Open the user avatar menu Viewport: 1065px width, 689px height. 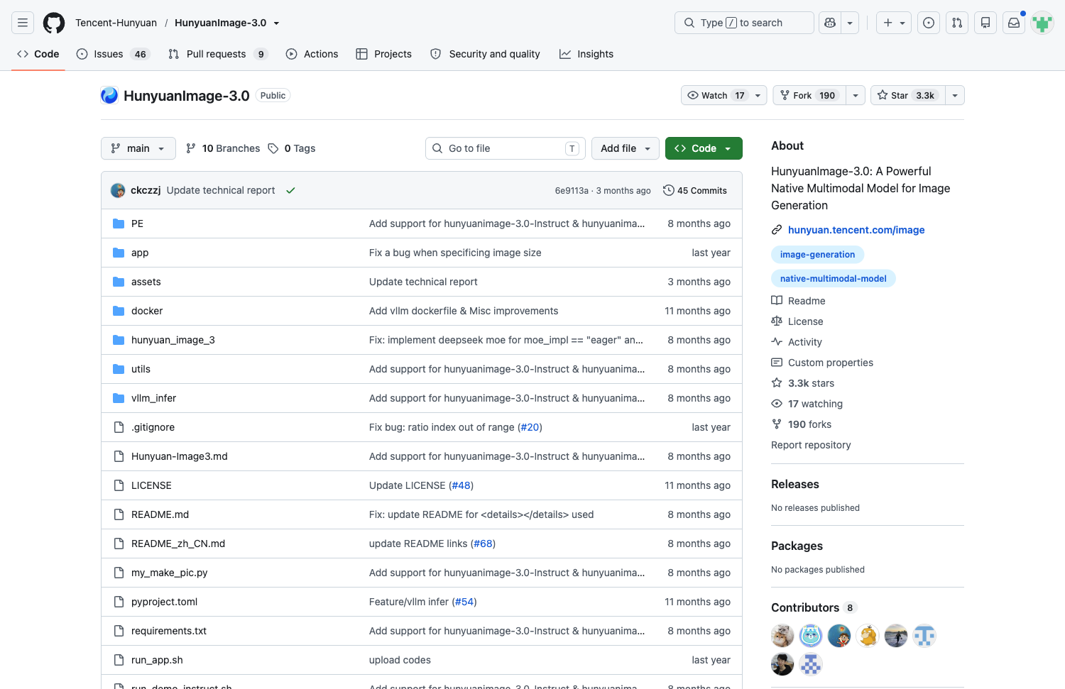(1042, 23)
